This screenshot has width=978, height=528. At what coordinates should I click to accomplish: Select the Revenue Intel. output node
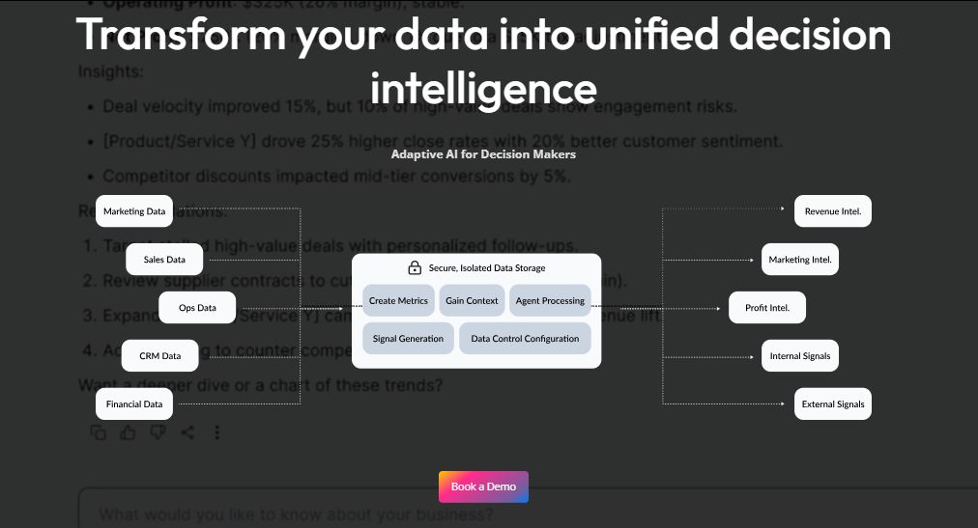click(832, 211)
